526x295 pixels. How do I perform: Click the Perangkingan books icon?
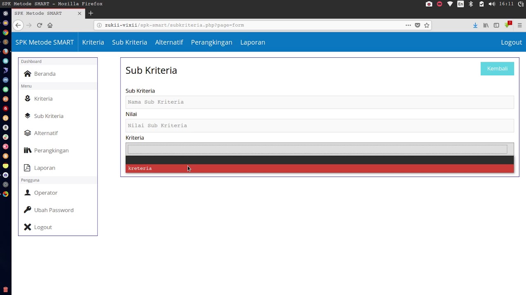28,150
